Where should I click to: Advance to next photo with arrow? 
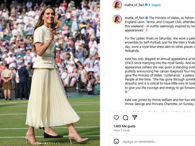click(x=104, y=73)
